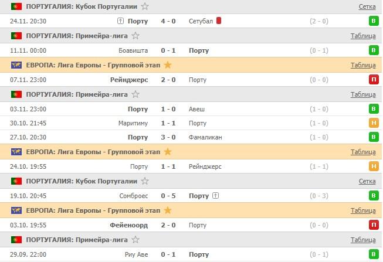Open Таблица link for first Примейра-лига section
Viewport: 383px width, 262px height.
(x=363, y=36)
